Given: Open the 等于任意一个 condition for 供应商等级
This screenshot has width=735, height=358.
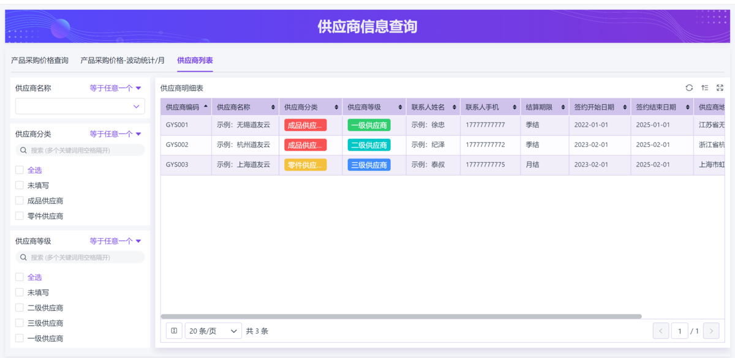Looking at the screenshot, I should pyautogui.click(x=115, y=241).
